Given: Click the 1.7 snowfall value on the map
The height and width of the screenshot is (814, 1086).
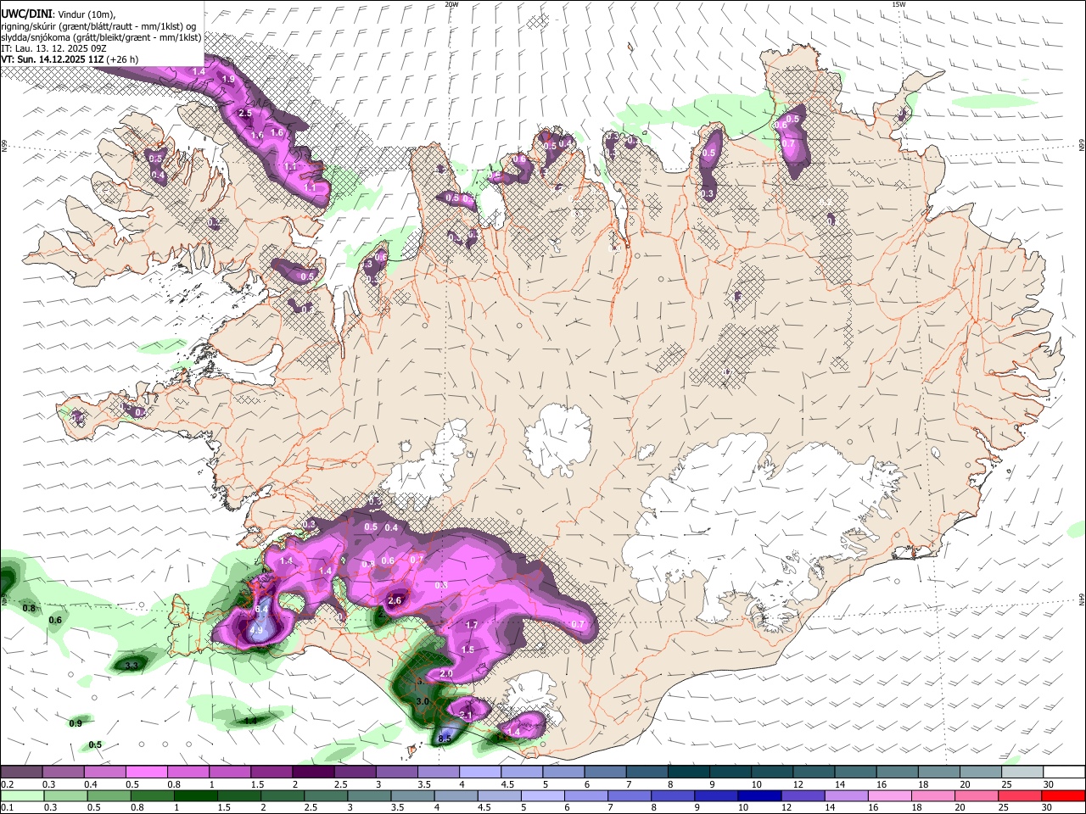Looking at the screenshot, I should 473,625.
